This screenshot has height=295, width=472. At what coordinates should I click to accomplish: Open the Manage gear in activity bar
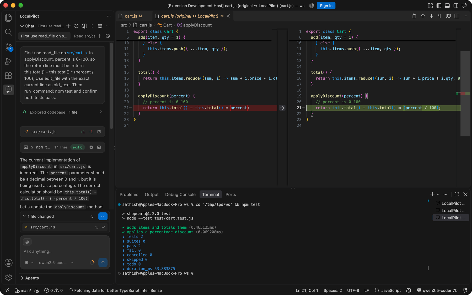[8, 277]
